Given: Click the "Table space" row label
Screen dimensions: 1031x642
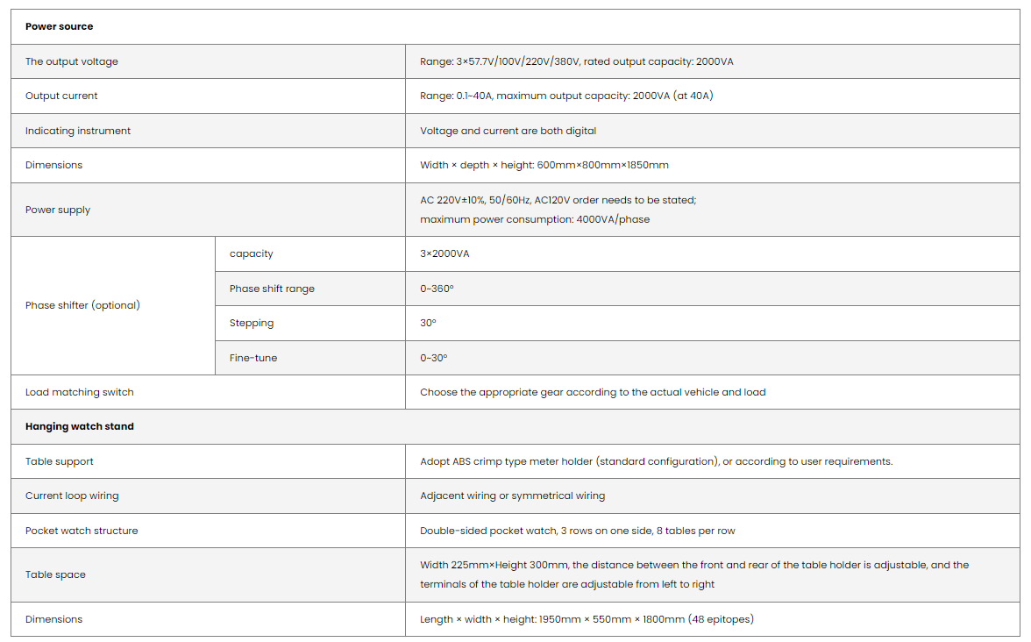Looking at the screenshot, I should 55,574.
